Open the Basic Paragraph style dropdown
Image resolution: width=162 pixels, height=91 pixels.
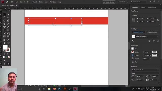[x=158, y=37]
